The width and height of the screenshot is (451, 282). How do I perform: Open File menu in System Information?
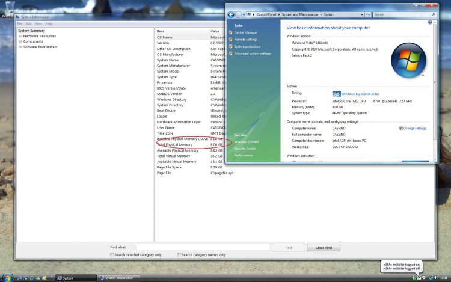tap(20, 24)
